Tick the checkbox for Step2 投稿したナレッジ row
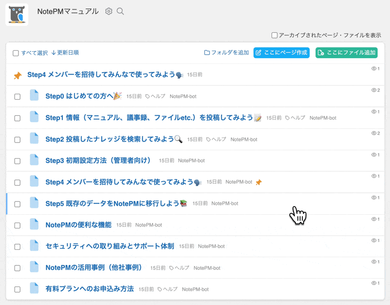390x305 pixels. point(18,140)
